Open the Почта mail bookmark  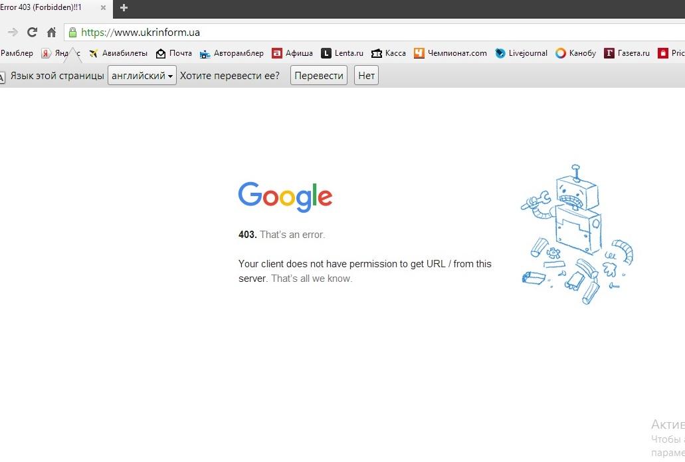coord(174,53)
